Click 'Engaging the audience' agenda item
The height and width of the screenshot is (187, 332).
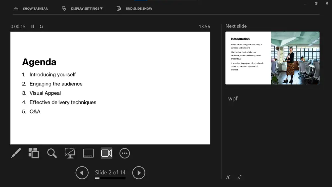(56, 84)
